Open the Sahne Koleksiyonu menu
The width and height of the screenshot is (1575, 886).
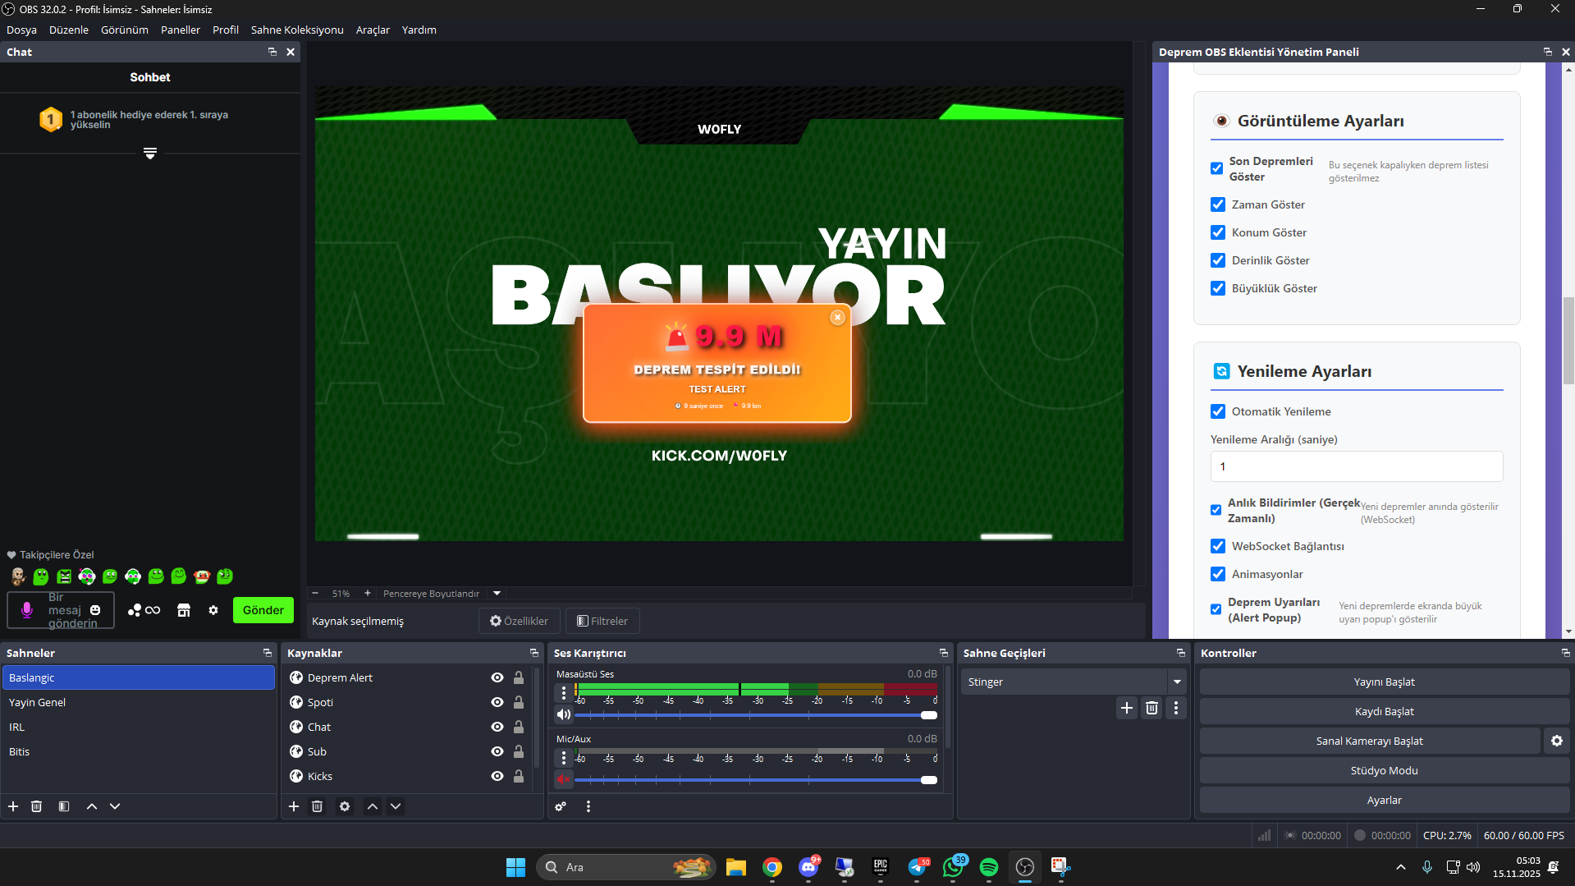coord(297,30)
